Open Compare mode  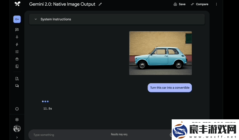pos(199,4)
